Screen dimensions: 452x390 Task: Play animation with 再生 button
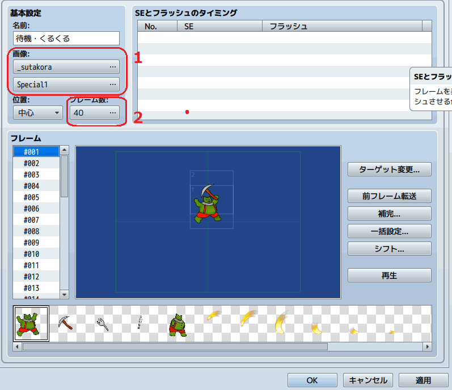[390, 275]
